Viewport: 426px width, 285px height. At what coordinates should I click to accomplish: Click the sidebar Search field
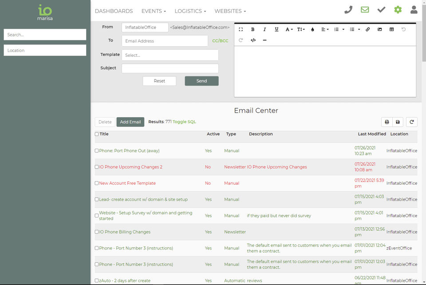[x=45, y=35]
